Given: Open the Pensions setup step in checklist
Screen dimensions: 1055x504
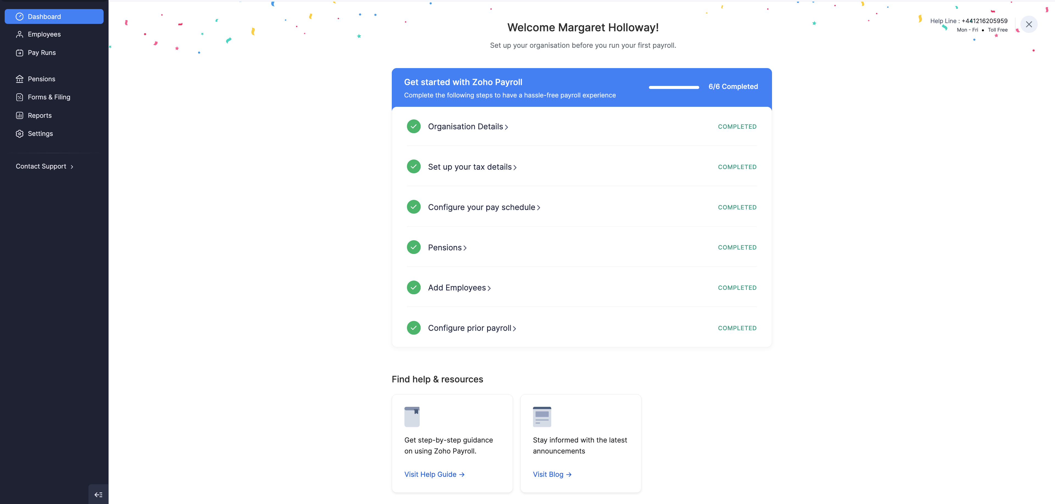Looking at the screenshot, I should pos(447,248).
